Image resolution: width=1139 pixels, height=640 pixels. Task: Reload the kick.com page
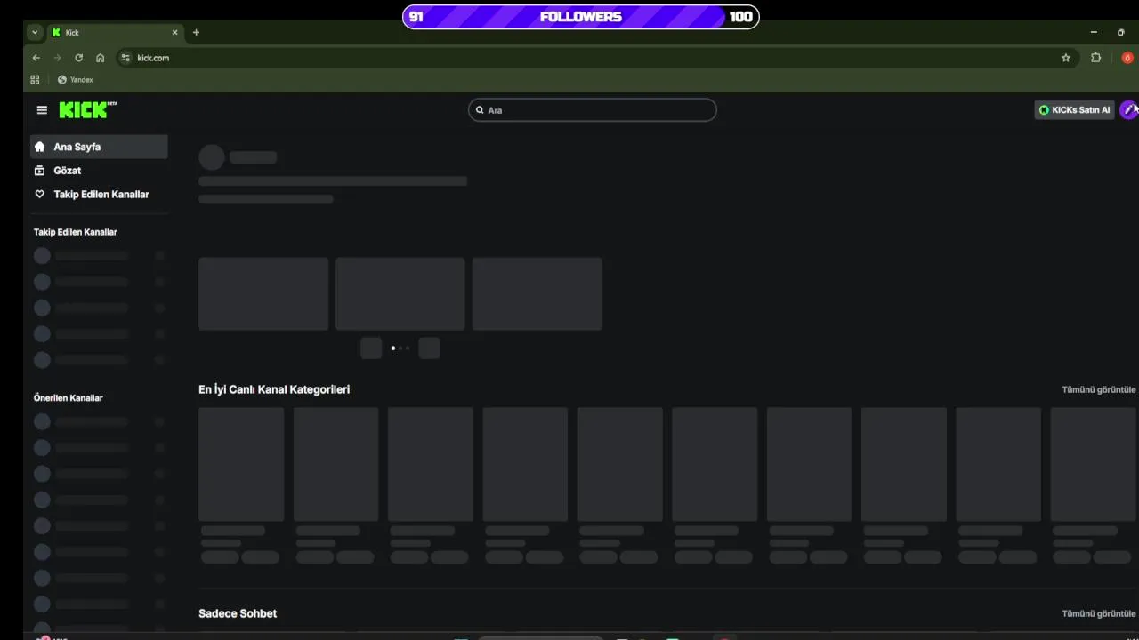coord(78,58)
